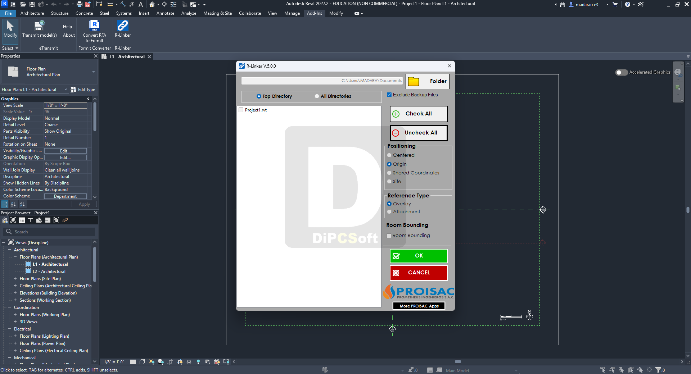Open the Annotate ribbon tab

(165, 13)
